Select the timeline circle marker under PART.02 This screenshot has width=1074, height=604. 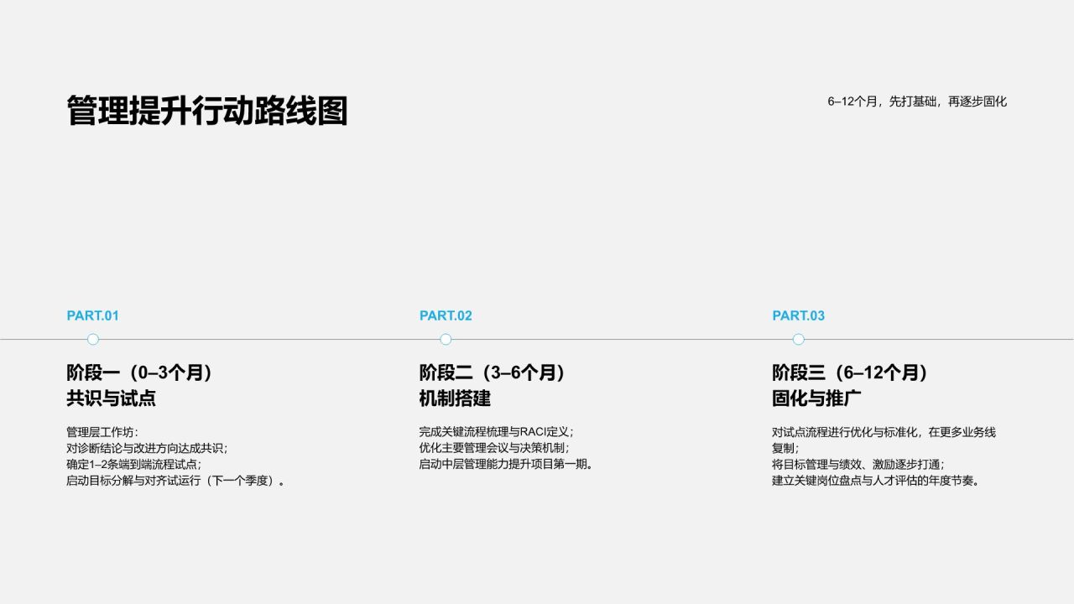point(446,339)
